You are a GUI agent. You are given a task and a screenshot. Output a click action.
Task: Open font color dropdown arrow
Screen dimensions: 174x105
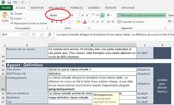88,22
